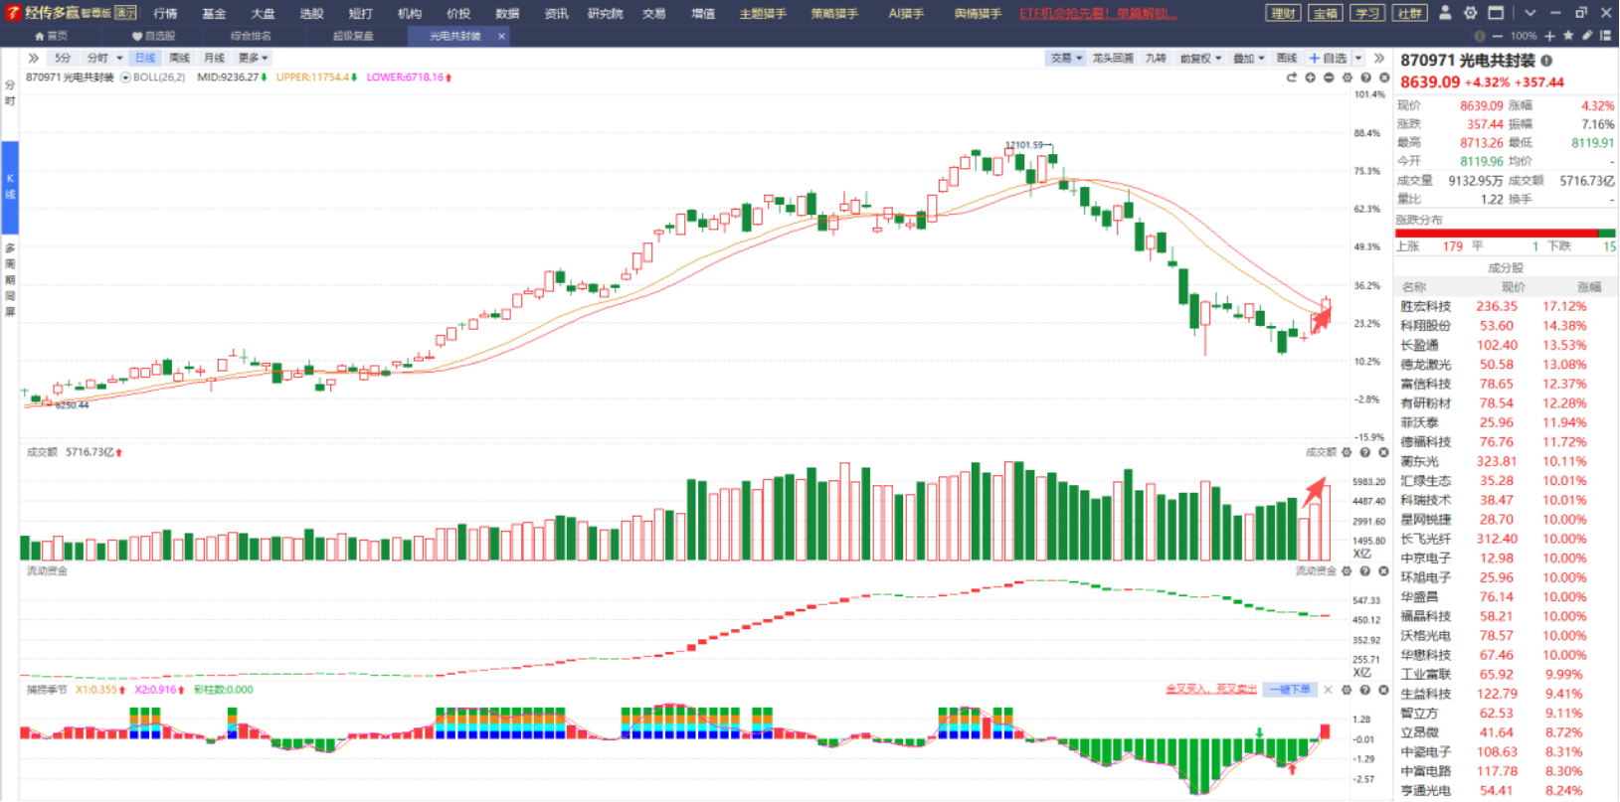The image size is (1620, 802).
Task: Click the 涨跌分布 red-green distribution bar
Action: [x=1506, y=234]
